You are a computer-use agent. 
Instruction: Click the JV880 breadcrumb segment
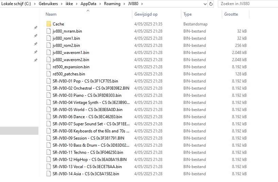tap(133, 4)
